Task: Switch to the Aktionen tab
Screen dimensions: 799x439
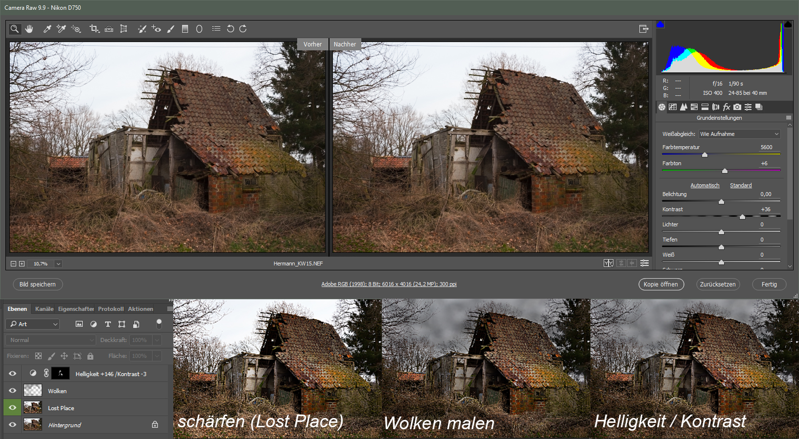Action: pos(141,309)
